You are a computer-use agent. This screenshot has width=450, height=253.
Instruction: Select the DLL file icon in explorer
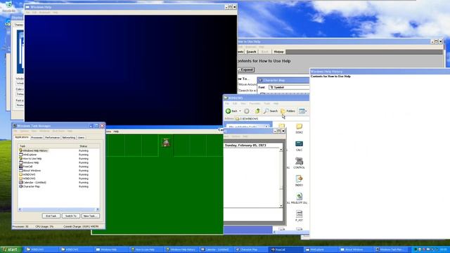299,198
